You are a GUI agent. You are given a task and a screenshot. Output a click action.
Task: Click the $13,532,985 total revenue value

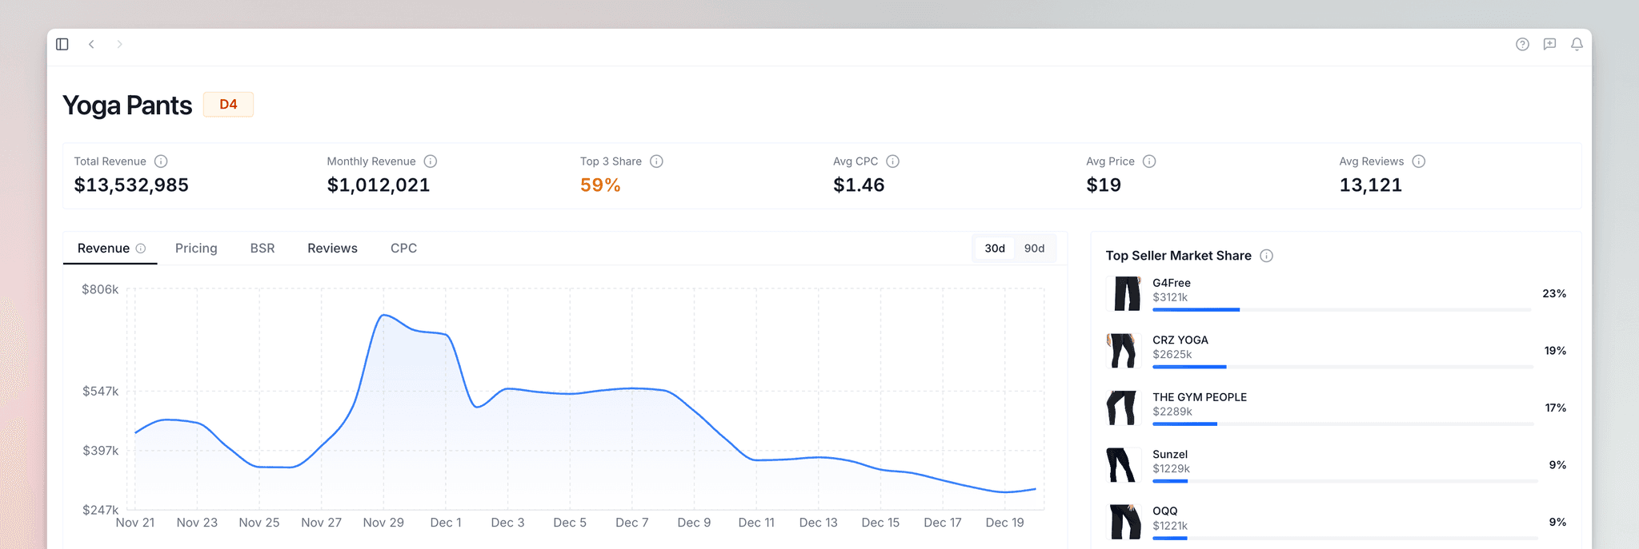click(x=131, y=185)
